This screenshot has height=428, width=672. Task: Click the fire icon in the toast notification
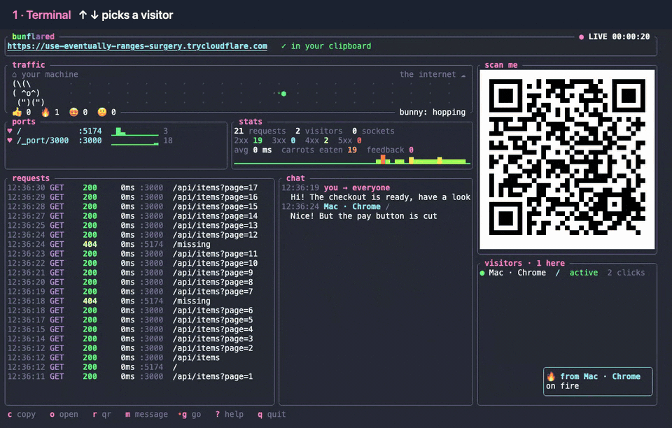(x=551, y=376)
